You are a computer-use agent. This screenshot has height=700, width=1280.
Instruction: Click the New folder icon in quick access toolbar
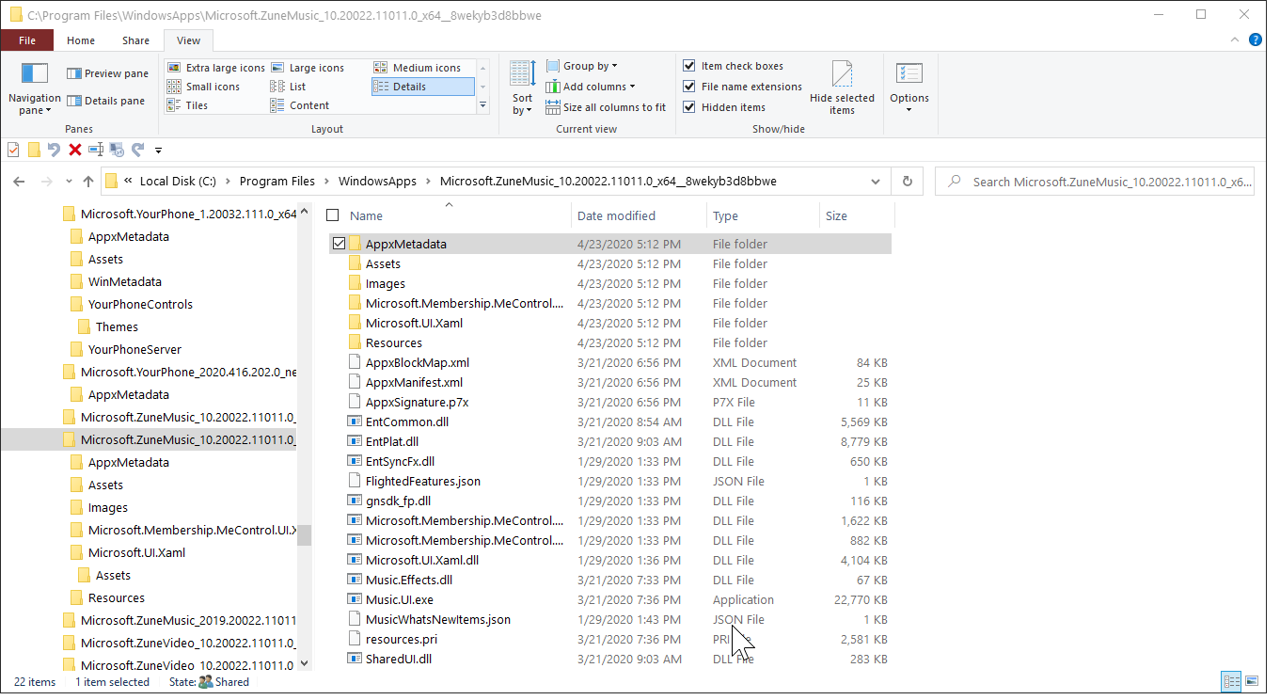click(x=34, y=150)
